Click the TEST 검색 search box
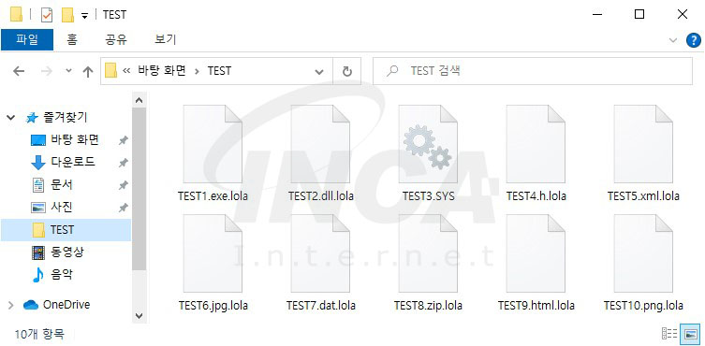 point(533,71)
